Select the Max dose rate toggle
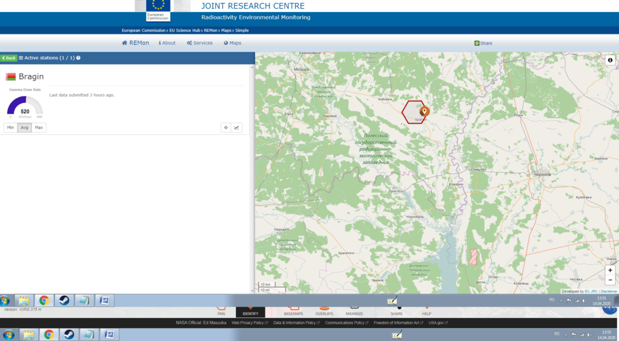This screenshot has width=619, height=341. click(39, 128)
